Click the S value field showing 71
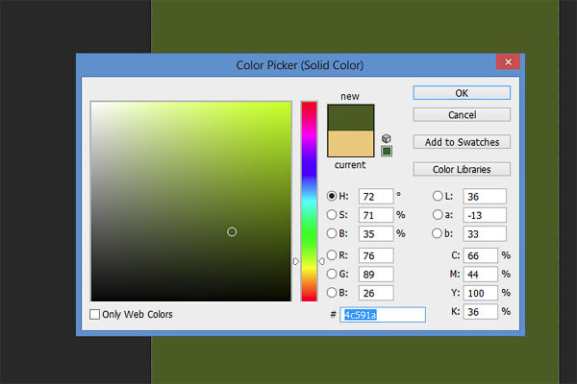577x384 pixels. pos(376,215)
